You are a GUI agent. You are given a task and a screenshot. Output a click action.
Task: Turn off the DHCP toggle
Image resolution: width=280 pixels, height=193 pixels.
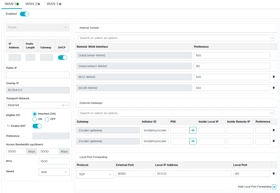point(62,58)
